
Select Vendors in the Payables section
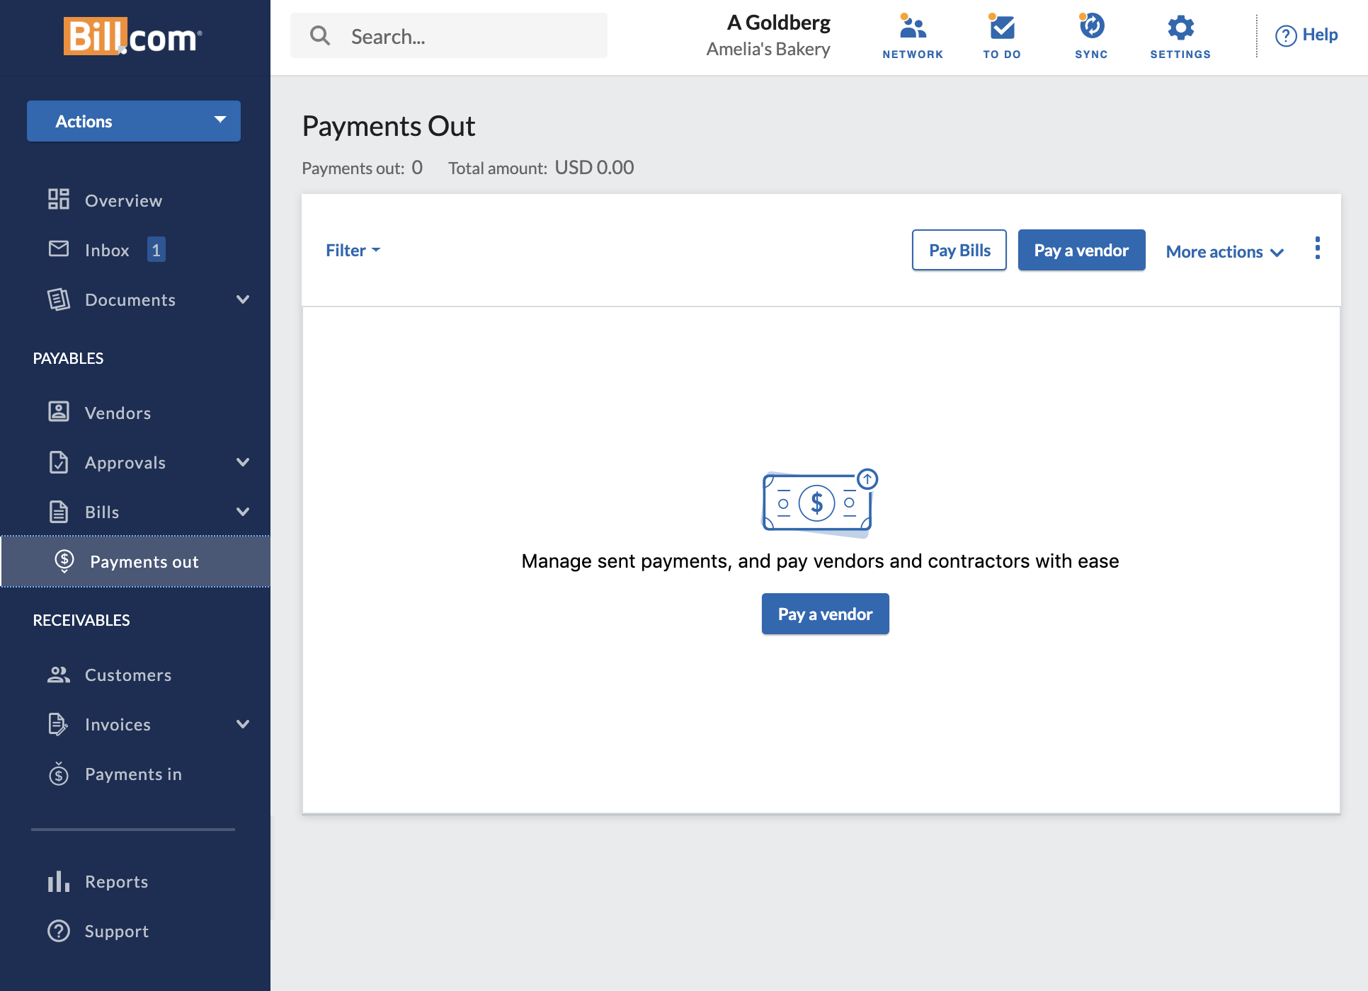tap(135, 413)
